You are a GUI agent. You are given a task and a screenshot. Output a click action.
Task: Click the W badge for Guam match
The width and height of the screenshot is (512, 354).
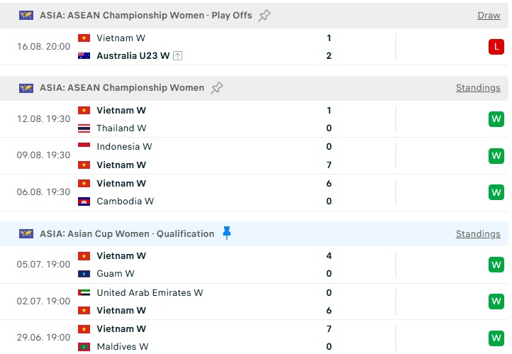[496, 265]
